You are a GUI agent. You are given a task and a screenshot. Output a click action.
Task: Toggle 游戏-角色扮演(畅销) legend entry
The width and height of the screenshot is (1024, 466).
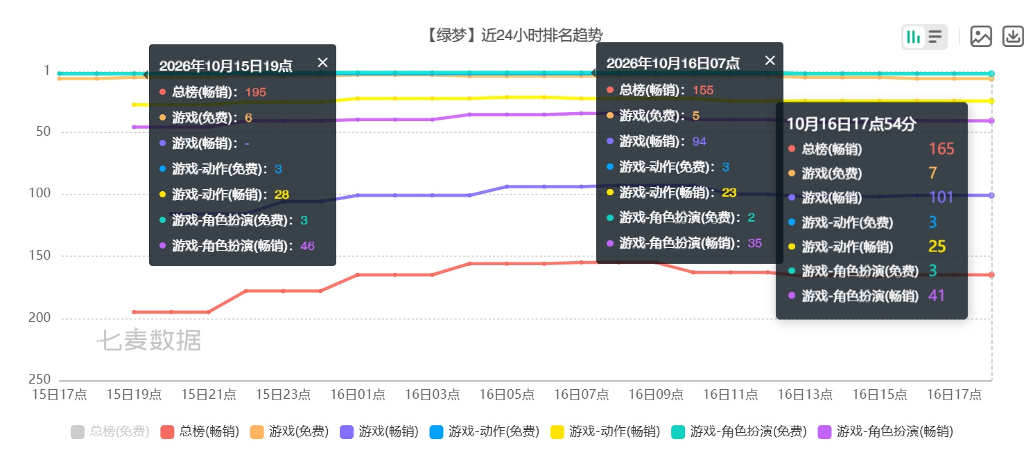[885, 431]
